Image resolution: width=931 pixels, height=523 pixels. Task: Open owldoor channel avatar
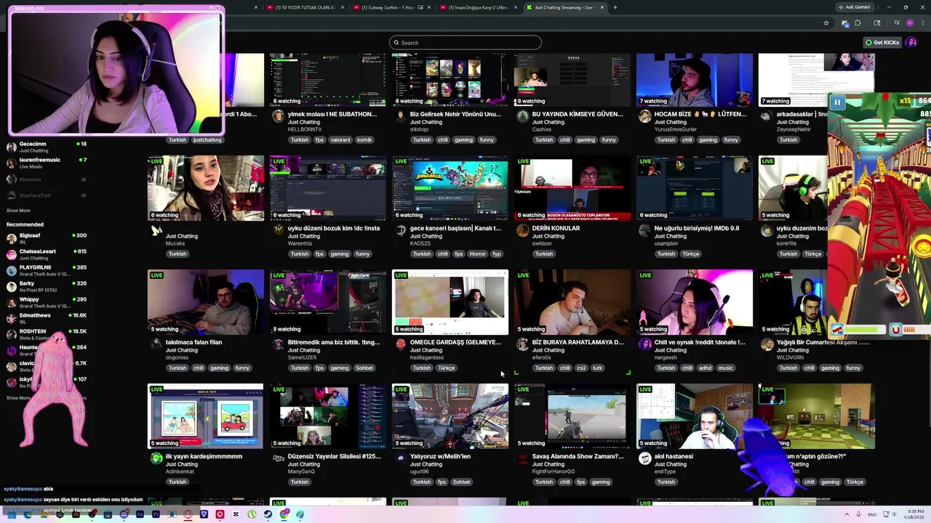click(x=523, y=230)
